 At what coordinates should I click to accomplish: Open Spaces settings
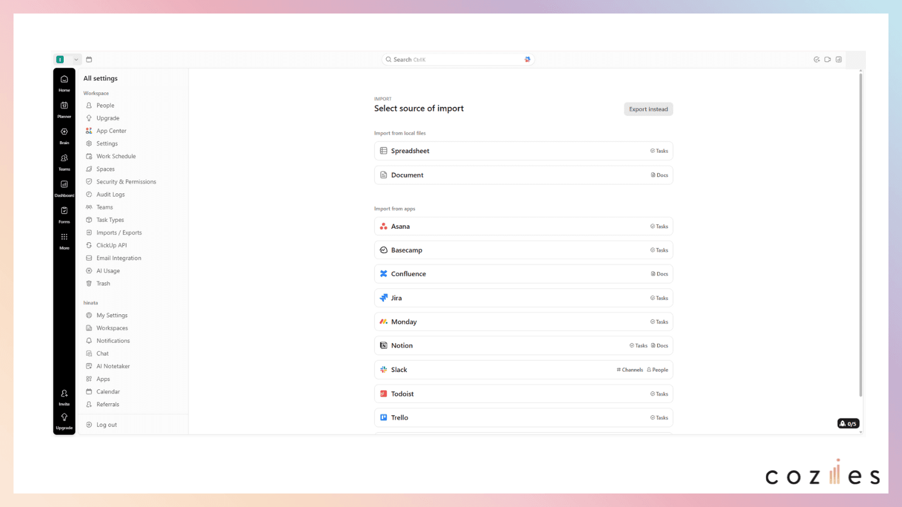click(x=105, y=169)
